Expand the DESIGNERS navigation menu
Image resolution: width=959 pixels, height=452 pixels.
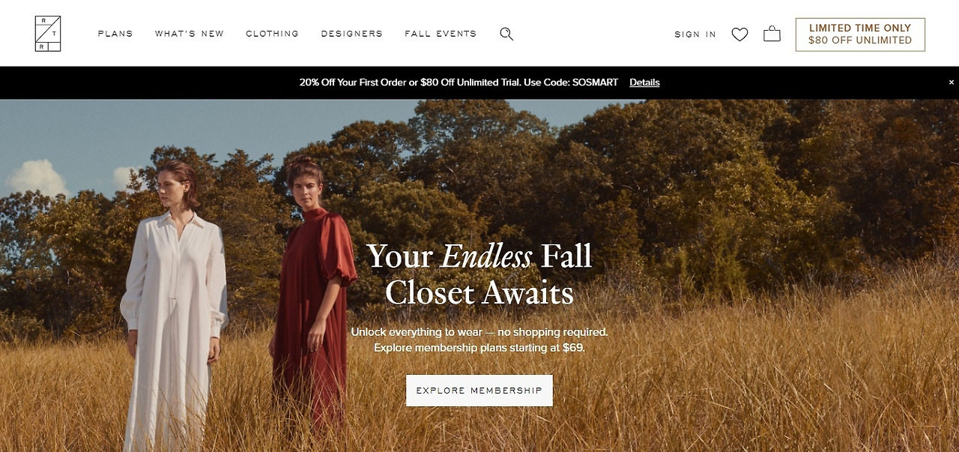click(x=351, y=34)
